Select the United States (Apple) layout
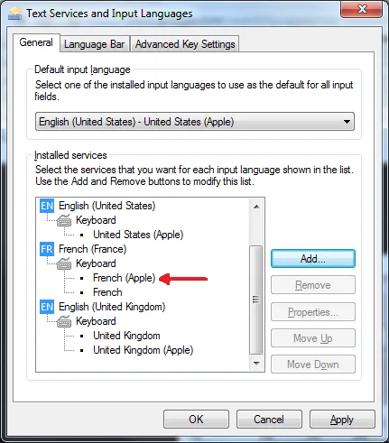Viewport: 389px width, 443px height. click(x=138, y=235)
